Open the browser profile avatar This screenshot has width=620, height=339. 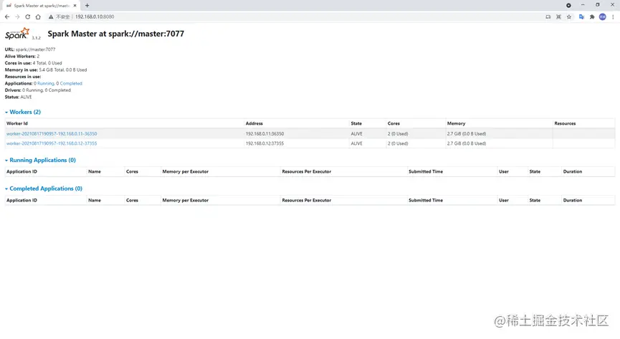(x=603, y=16)
